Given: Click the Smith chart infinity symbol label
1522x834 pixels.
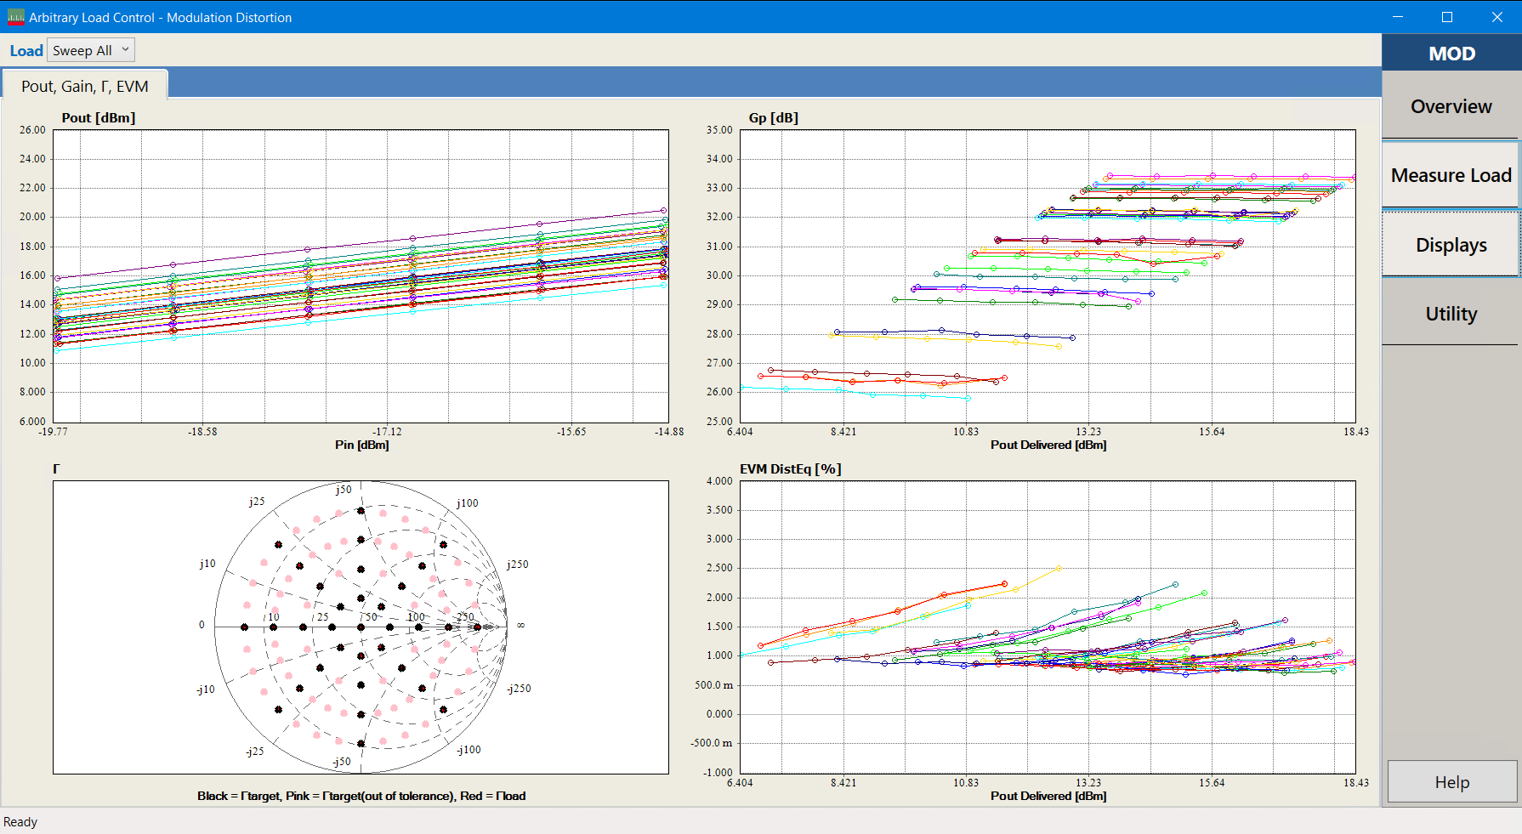Looking at the screenshot, I should (520, 625).
